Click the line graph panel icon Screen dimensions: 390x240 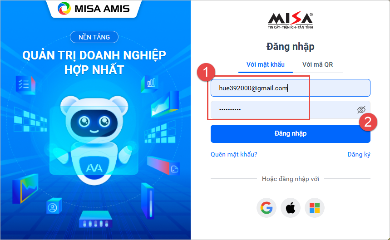point(165,104)
